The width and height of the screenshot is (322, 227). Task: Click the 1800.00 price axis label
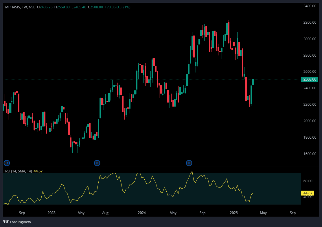310,137
